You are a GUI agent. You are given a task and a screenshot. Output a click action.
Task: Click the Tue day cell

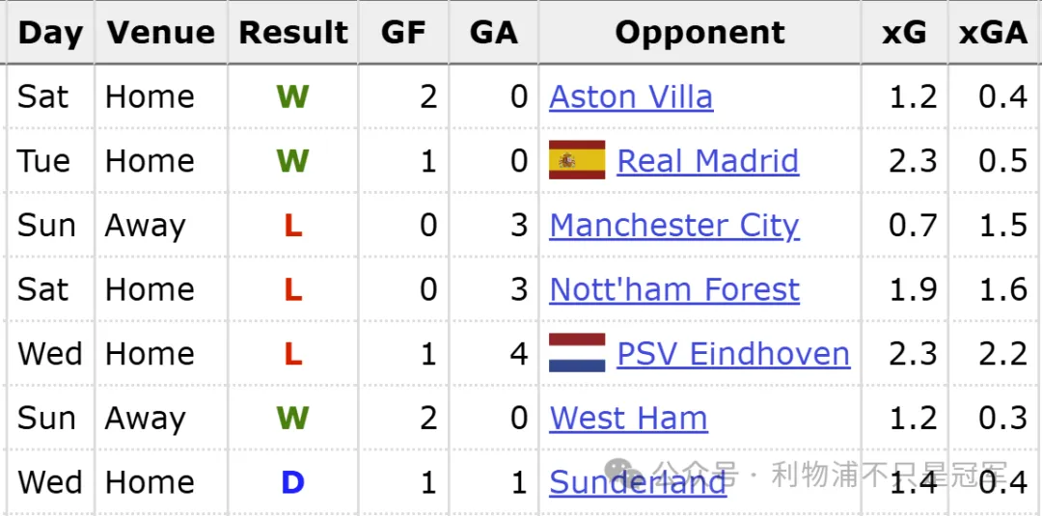point(43,161)
